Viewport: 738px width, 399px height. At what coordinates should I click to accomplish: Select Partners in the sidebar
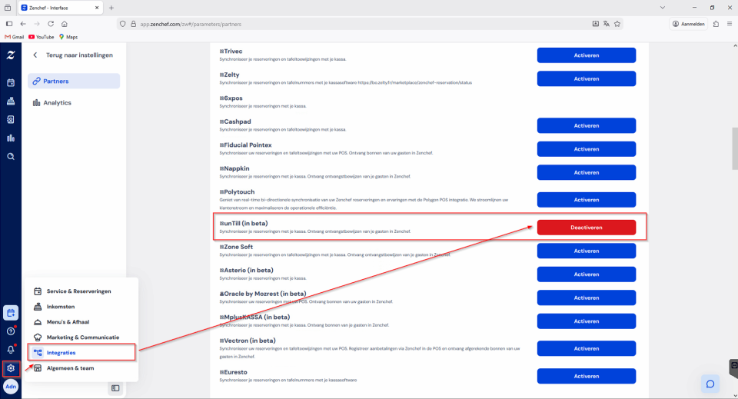coord(74,81)
